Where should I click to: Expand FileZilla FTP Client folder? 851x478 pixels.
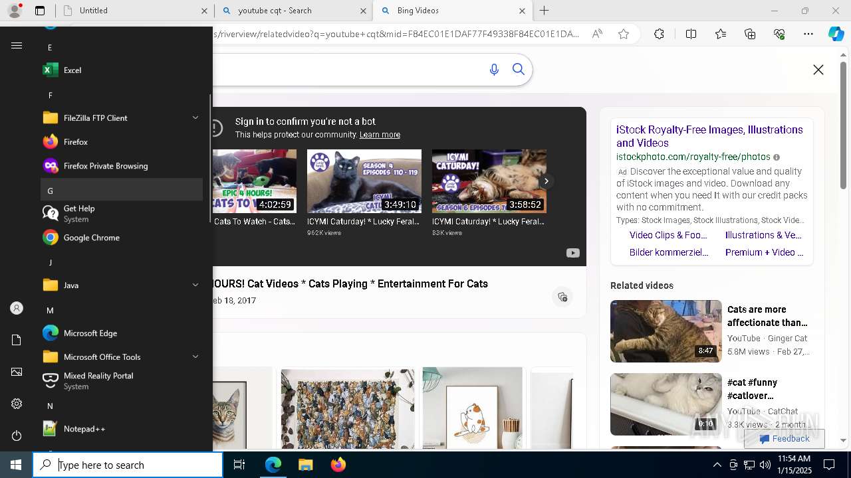(x=195, y=118)
